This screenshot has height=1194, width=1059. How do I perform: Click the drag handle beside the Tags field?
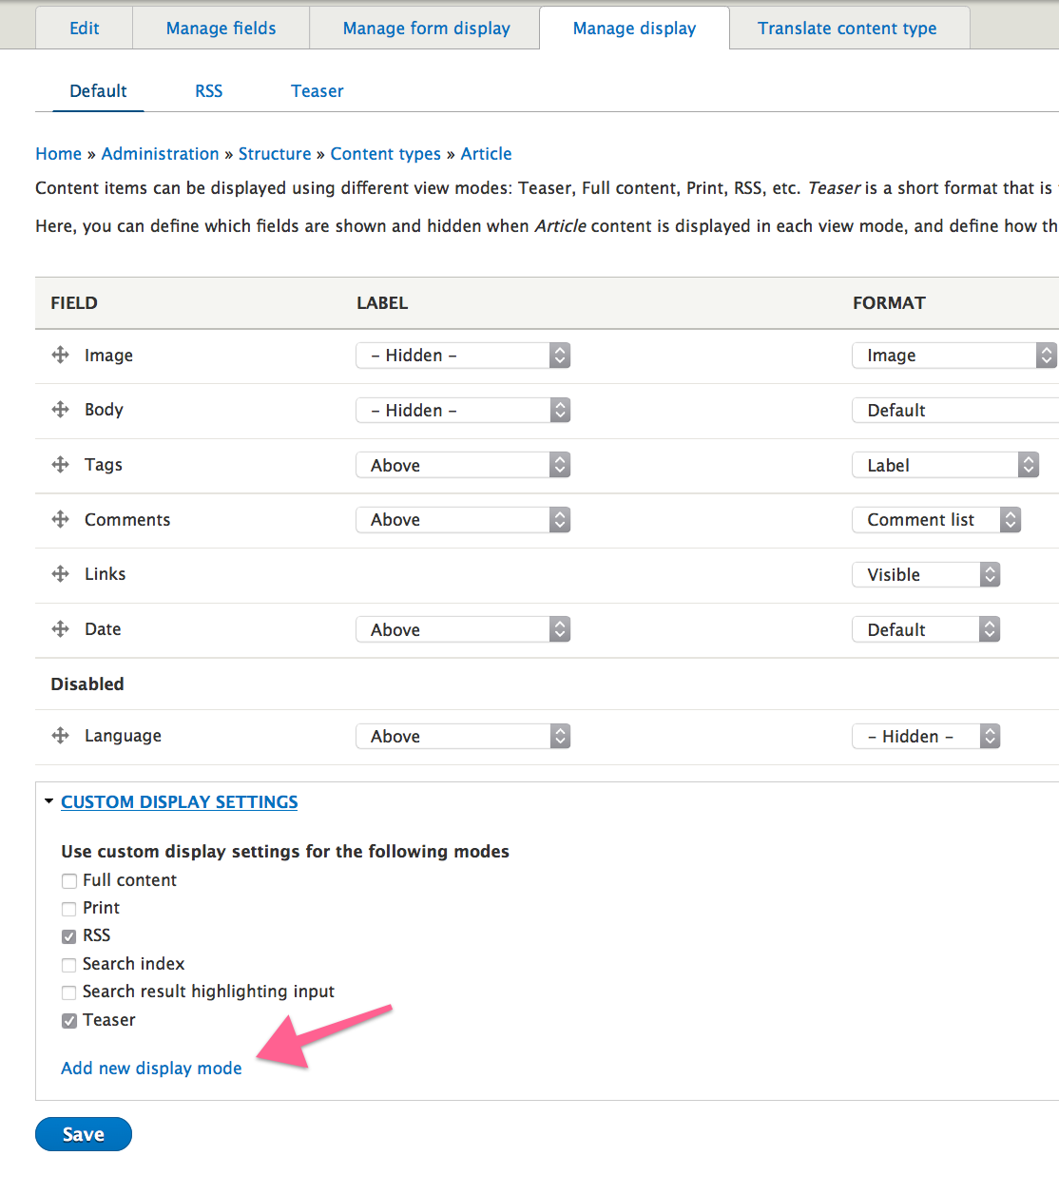(x=59, y=465)
